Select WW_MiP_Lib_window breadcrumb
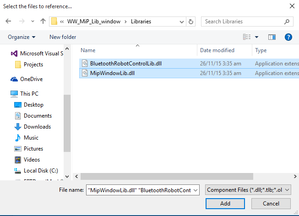Viewport: 299px width, 216px height. 94,22
